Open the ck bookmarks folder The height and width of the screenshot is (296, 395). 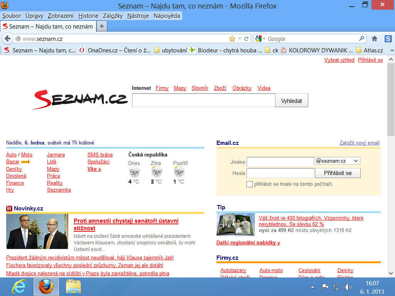pos(272,50)
